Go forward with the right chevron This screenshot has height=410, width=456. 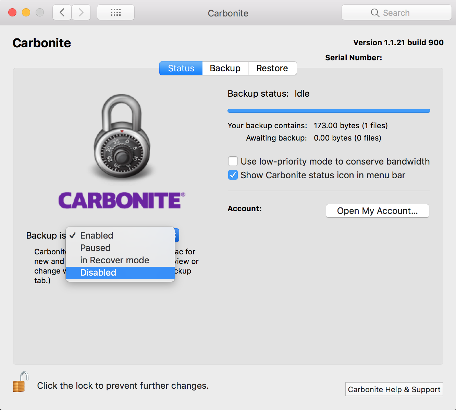(x=81, y=13)
